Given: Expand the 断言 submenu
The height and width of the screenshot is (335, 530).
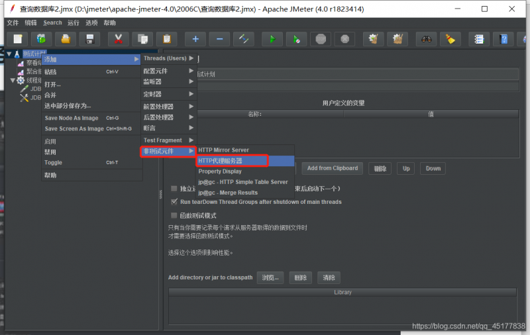Looking at the screenshot, I should (168, 128).
